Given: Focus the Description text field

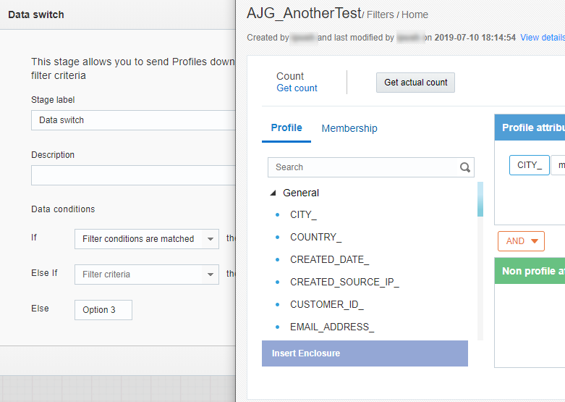Looking at the screenshot, I should [x=133, y=175].
